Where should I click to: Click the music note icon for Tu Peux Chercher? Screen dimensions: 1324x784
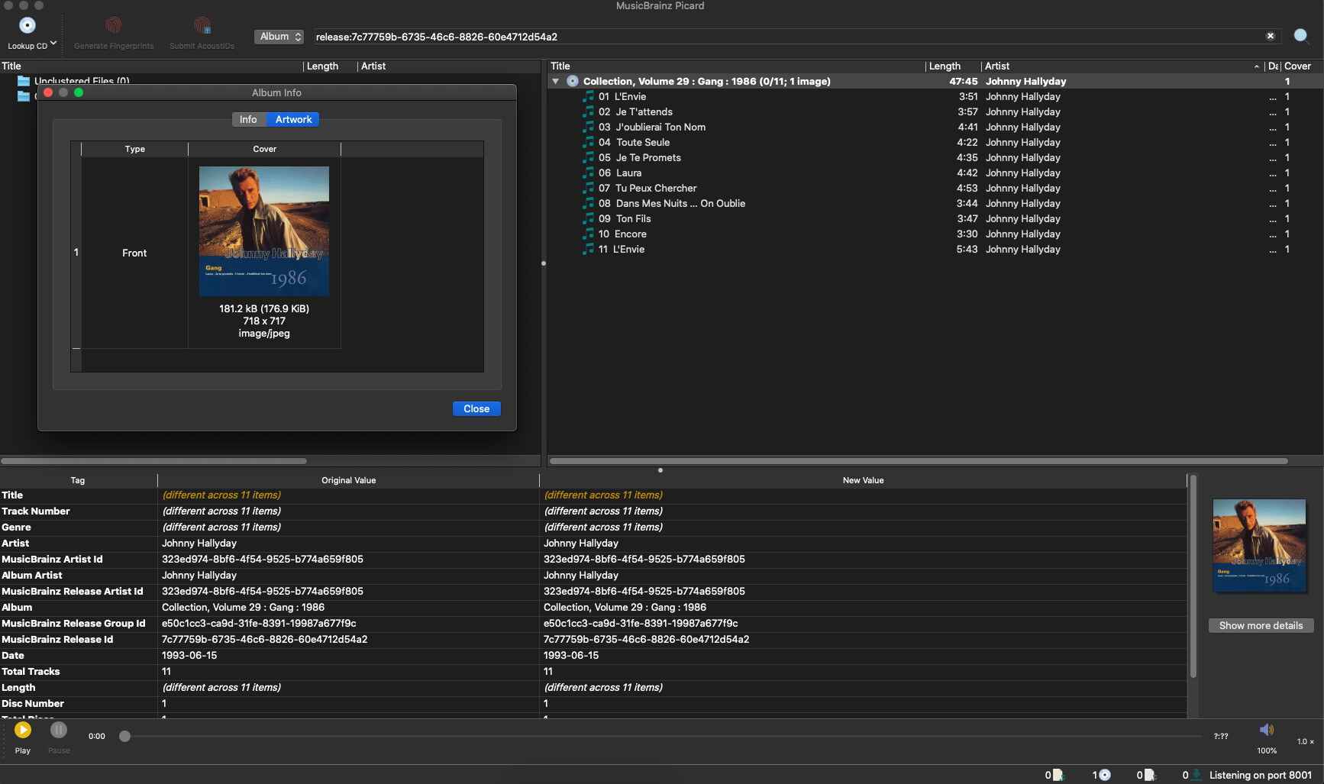588,188
